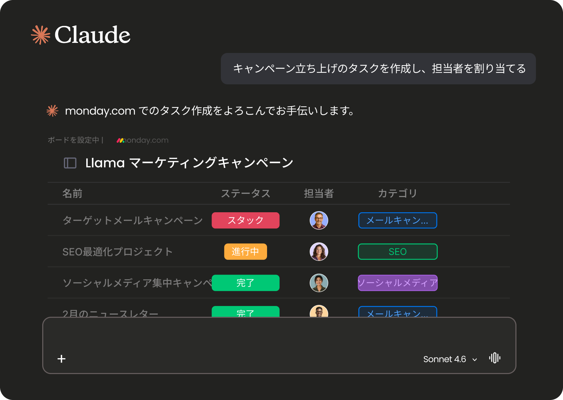563x400 pixels.
Task: Click the assignee avatar for ソーシャルメディア集中キャンペーン
Action: (x=319, y=283)
